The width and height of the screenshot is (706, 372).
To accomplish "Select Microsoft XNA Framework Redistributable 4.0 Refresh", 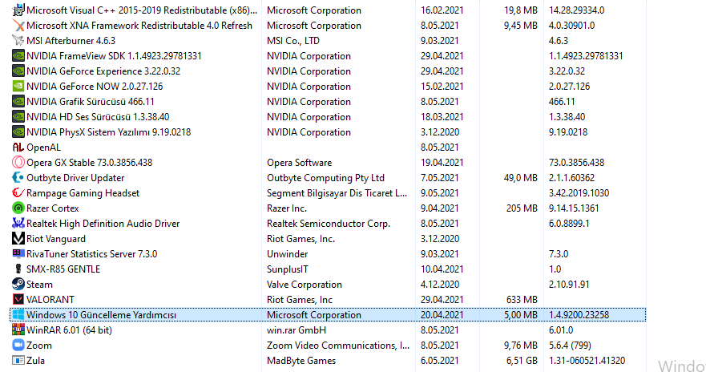I will pos(139,25).
